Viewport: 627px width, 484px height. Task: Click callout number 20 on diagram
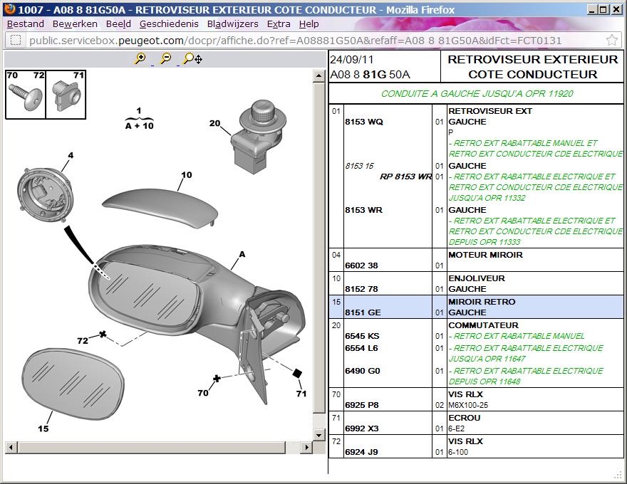tap(214, 123)
